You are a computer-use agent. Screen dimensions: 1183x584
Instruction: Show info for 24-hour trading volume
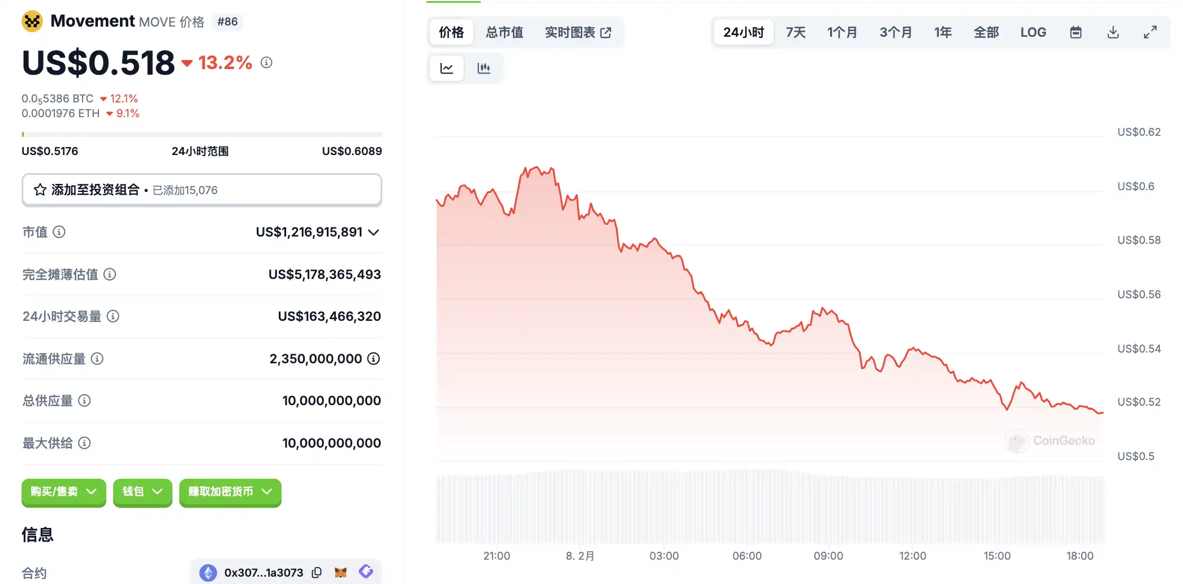113,316
